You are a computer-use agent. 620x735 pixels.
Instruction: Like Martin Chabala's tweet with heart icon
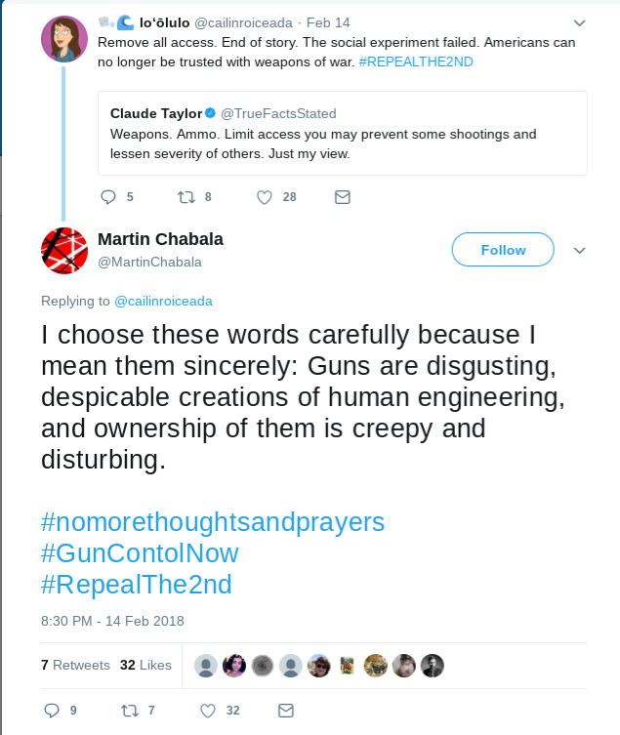207,710
